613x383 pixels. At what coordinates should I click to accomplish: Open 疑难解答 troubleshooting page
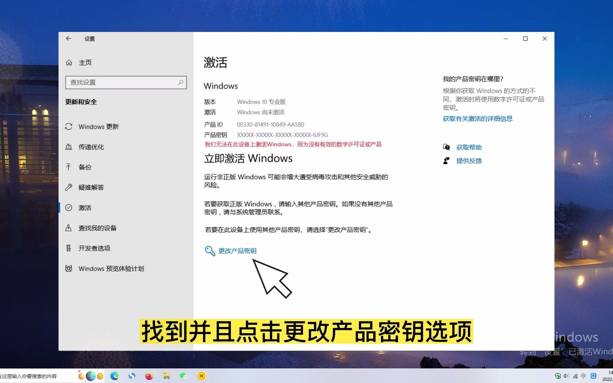coord(91,187)
